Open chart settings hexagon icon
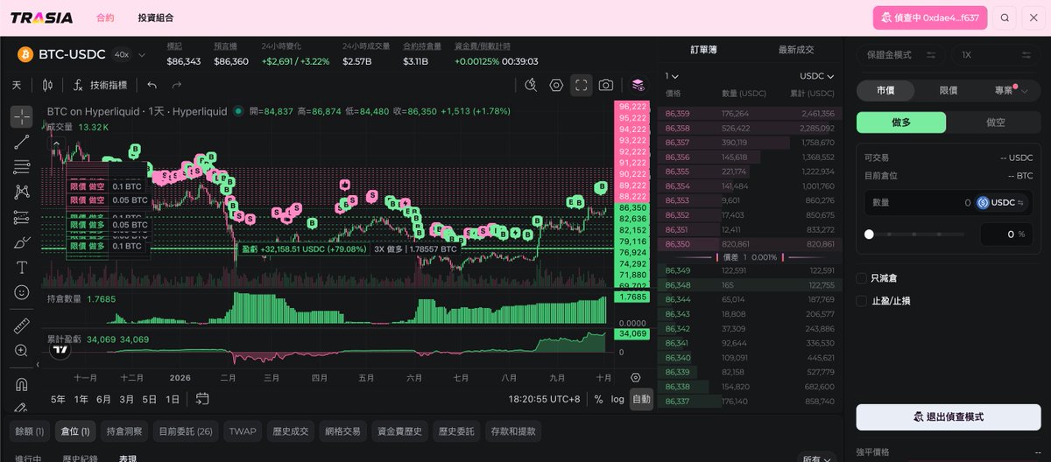 pyautogui.click(x=556, y=85)
